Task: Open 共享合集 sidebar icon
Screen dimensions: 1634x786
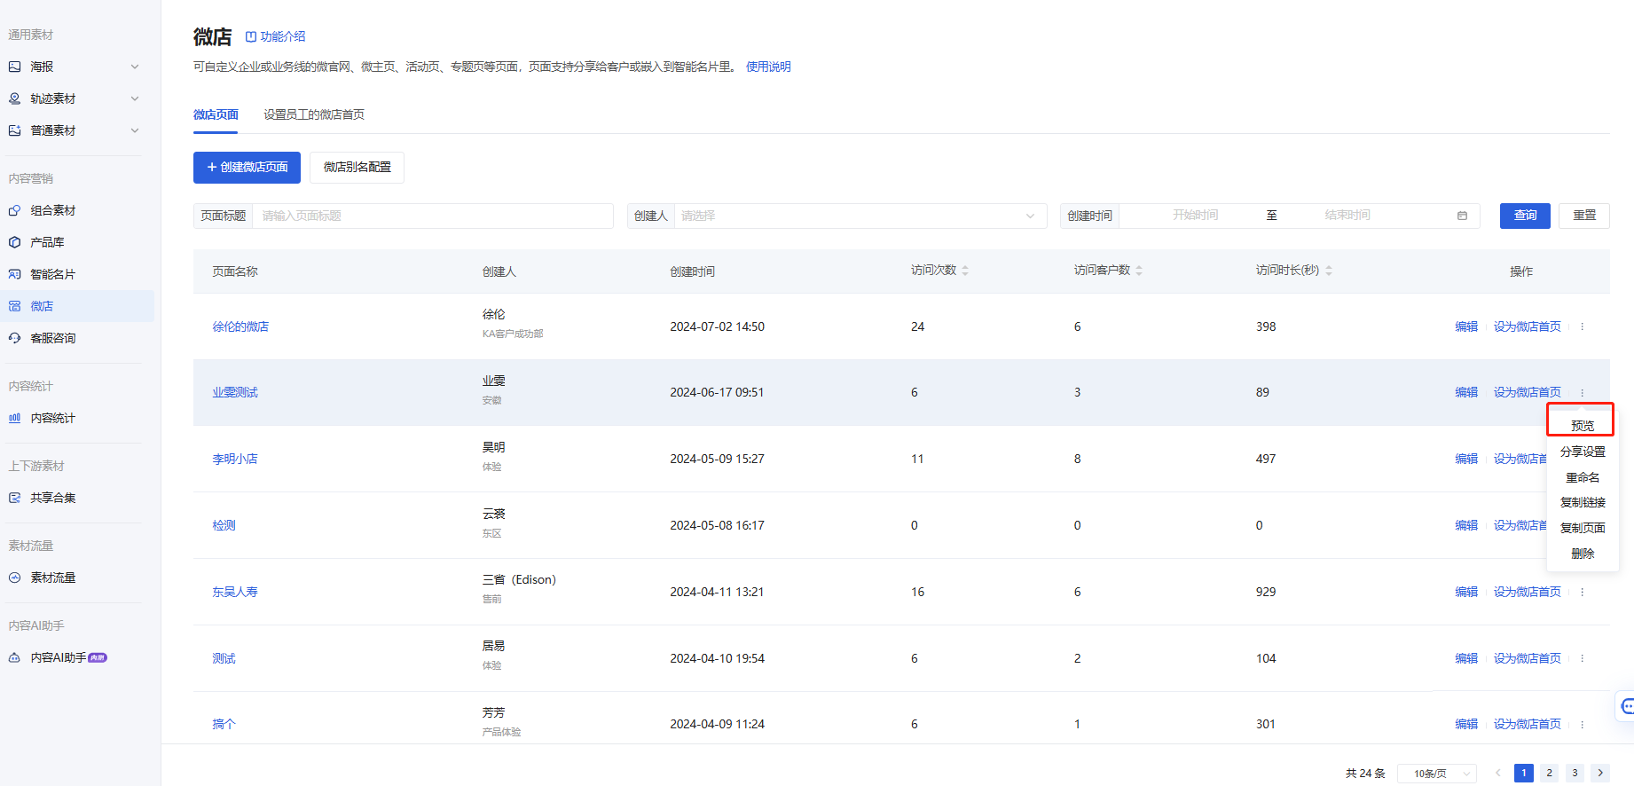Action: (14, 498)
